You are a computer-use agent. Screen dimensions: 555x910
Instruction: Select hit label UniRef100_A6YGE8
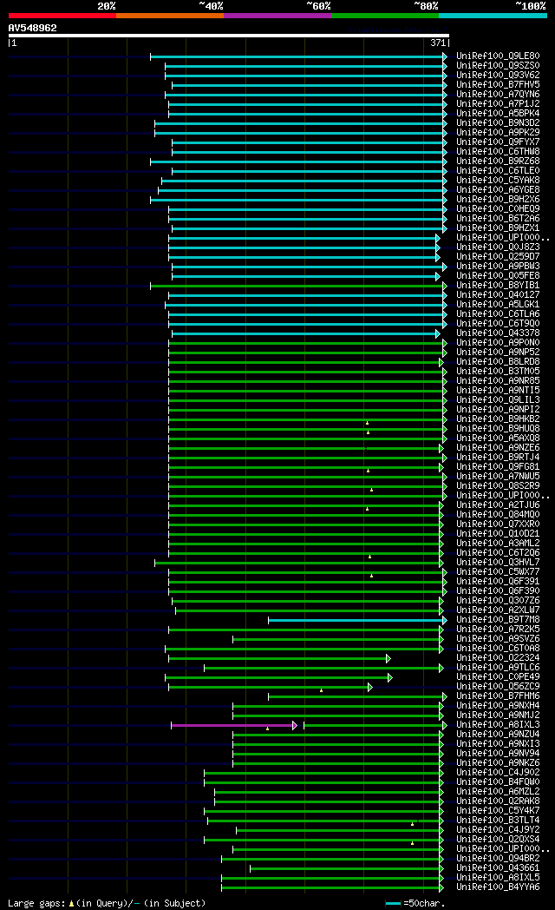(498, 190)
